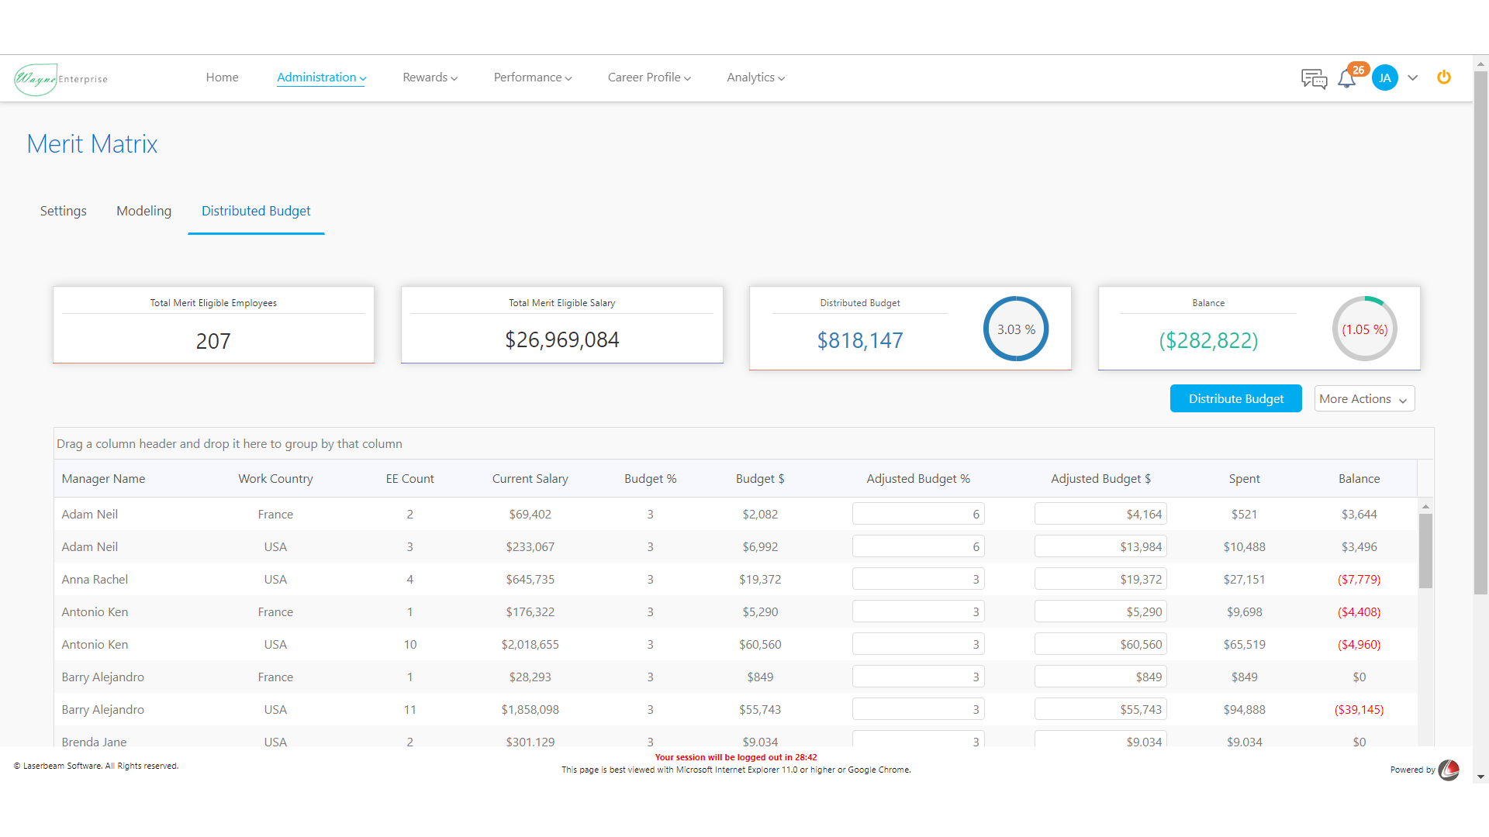Open the More Actions dropdown
Viewport: 1489px width, 837px height.
pyautogui.click(x=1364, y=398)
